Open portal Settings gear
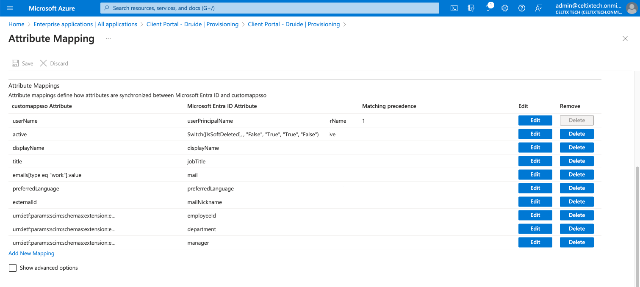Image resolution: width=640 pixels, height=287 pixels. pyautogui.click(x=505, y=8)
